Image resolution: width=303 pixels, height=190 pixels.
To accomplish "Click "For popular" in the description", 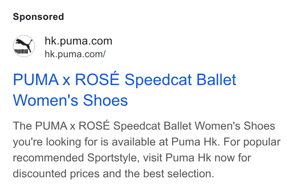I will coord(252,142).
